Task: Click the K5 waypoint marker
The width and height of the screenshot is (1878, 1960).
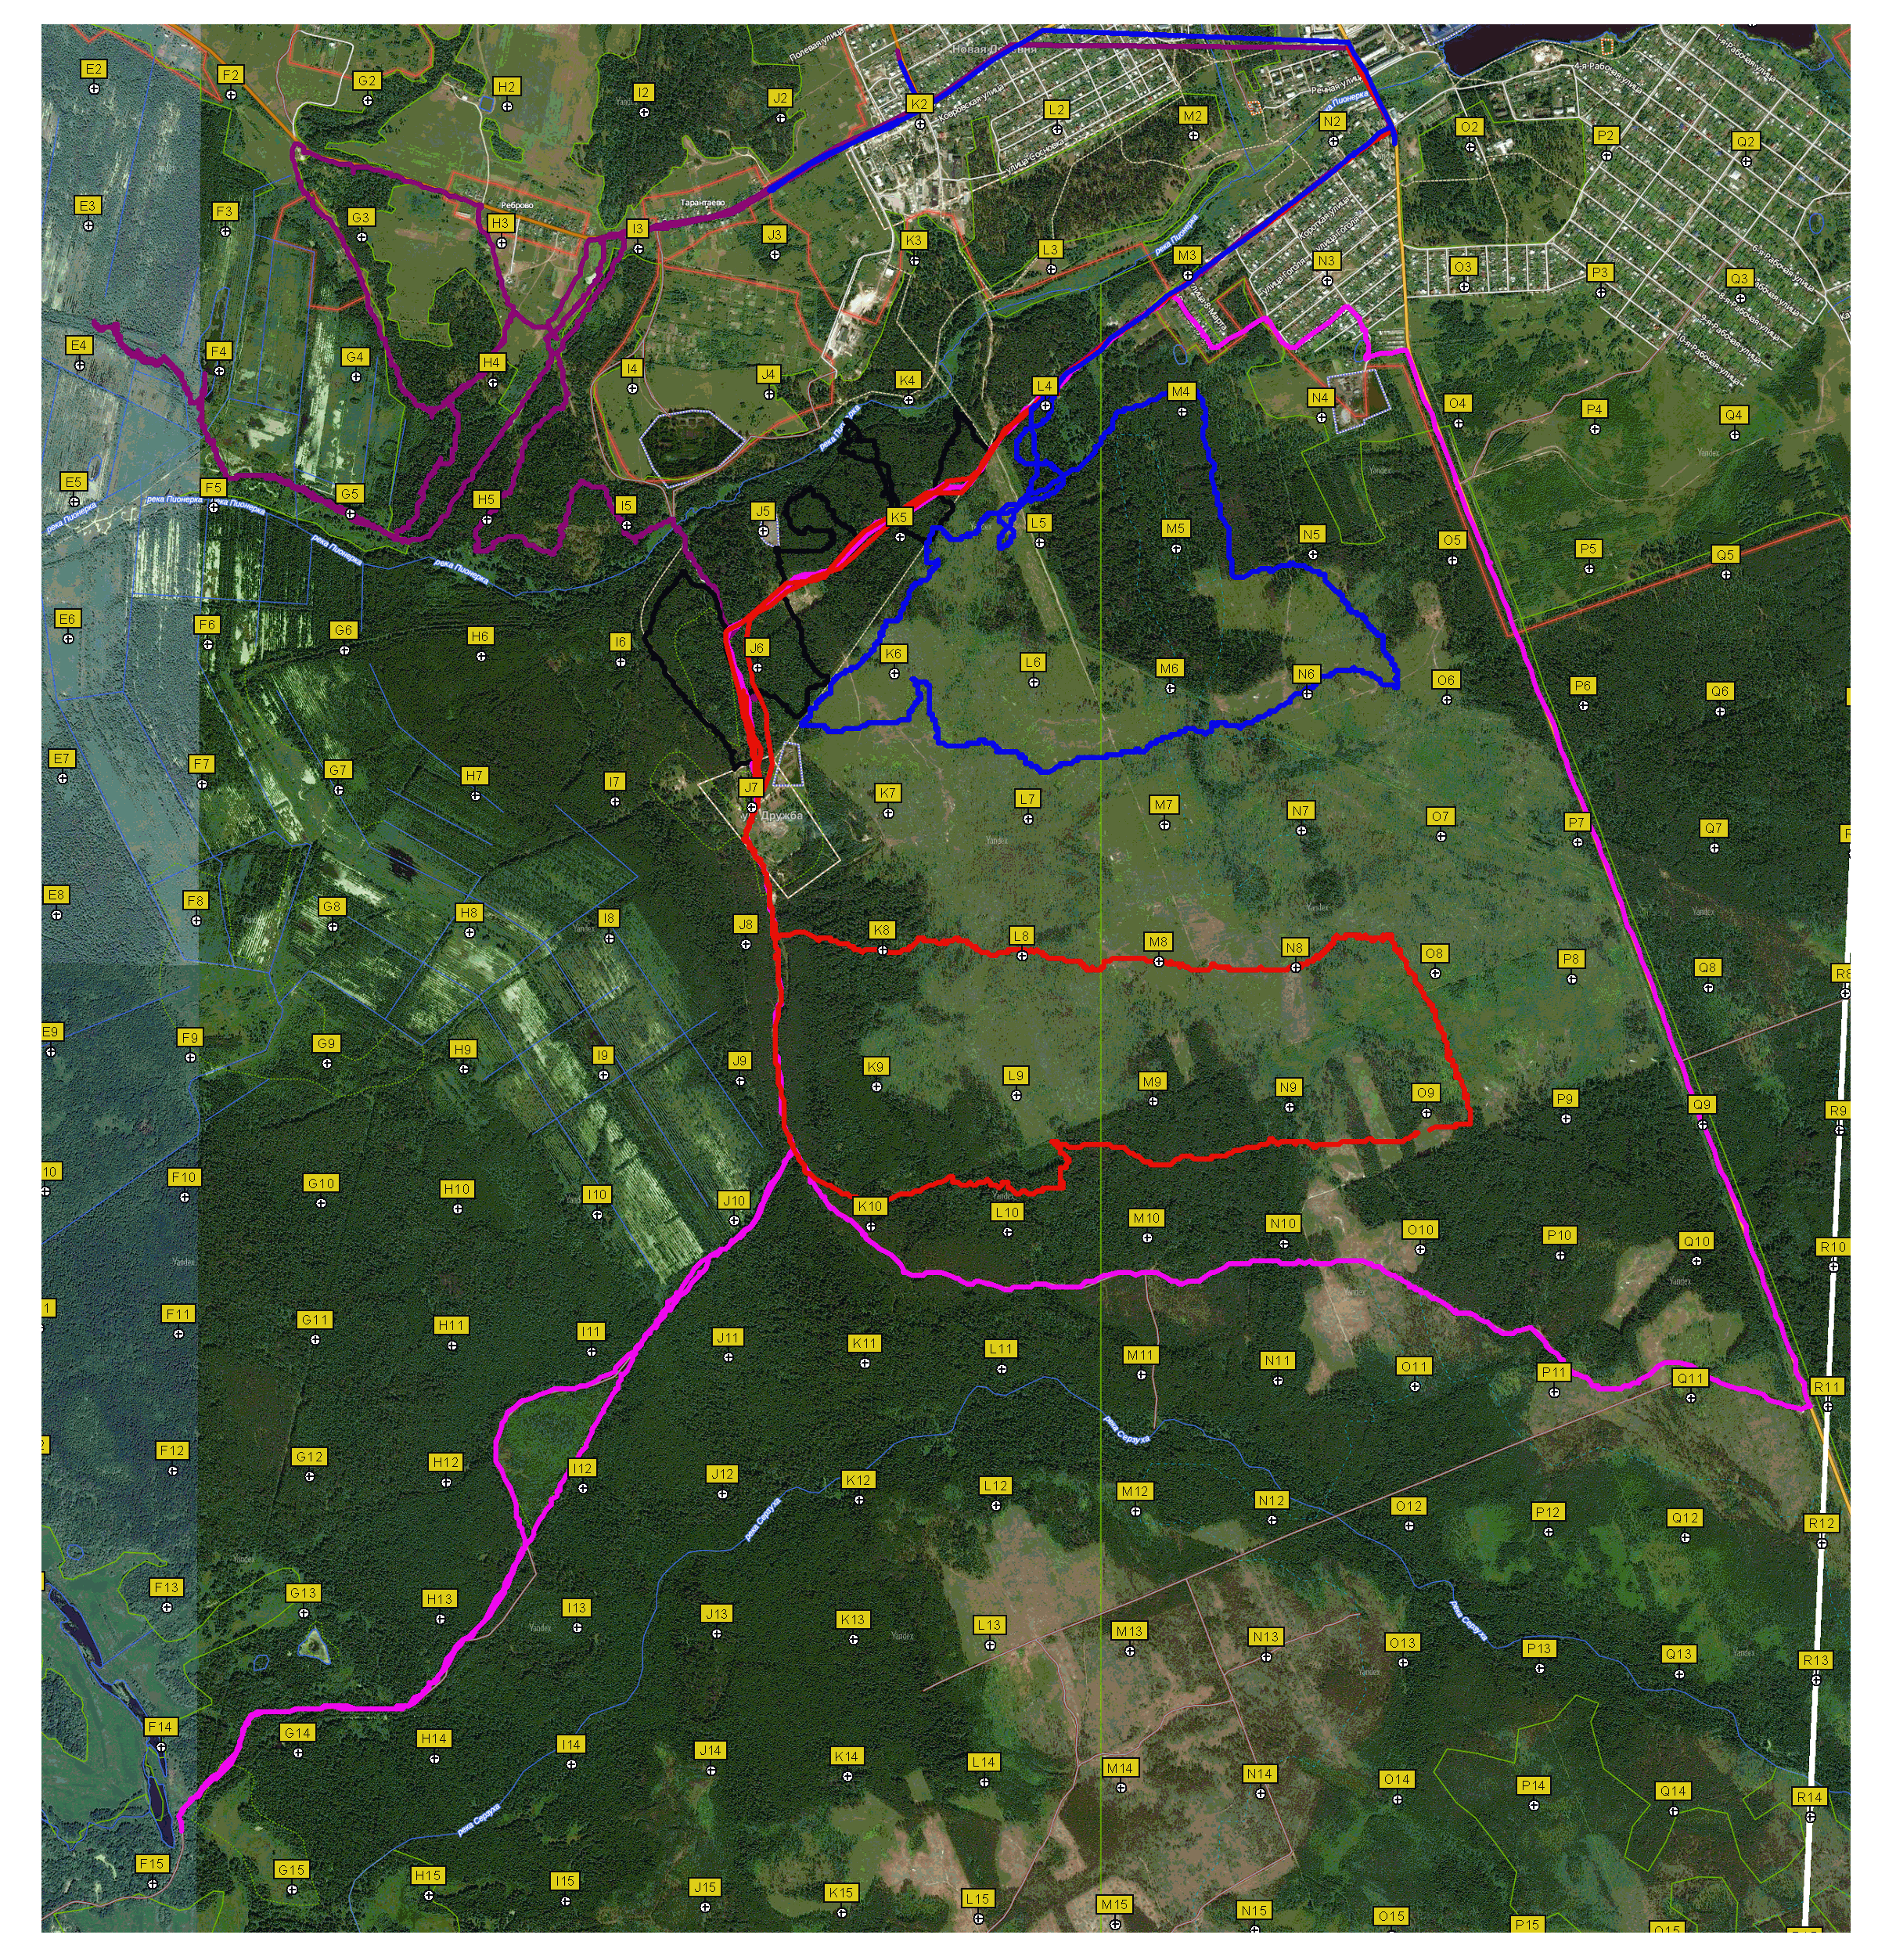Action: click(900, 537)
